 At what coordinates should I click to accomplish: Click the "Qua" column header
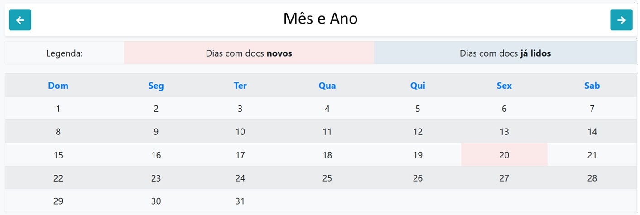327,86
